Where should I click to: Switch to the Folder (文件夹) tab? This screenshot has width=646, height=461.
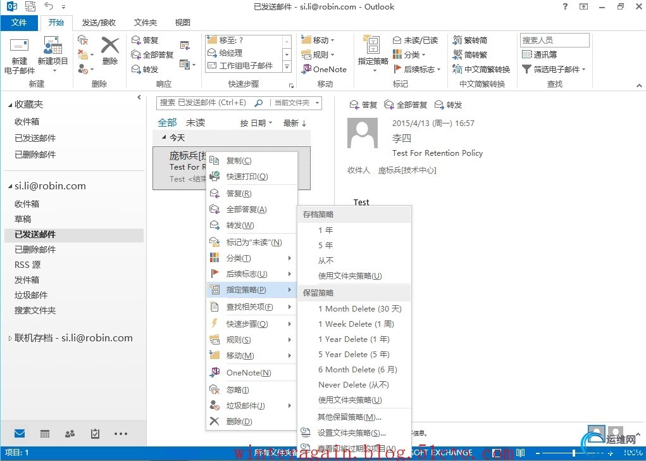pos(145,23)
